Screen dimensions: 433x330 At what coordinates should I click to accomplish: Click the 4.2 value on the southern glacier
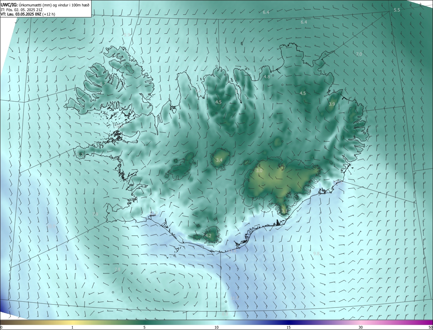click(208, 236)
